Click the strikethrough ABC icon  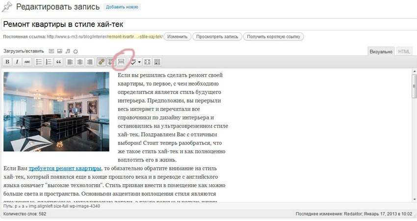click(26, 62)
